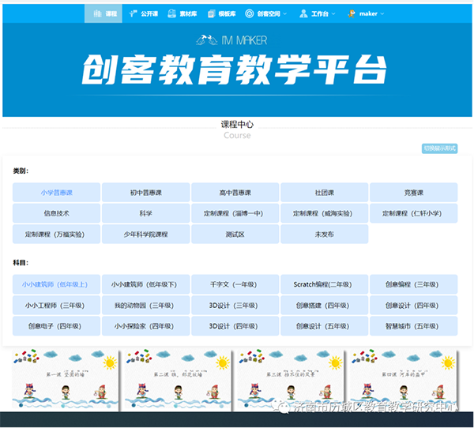The height and width of the screenshot is (428, 474).
Task: Click the maker user avatar icon
Action: (351, 13)
